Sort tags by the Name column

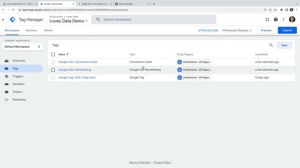(64, 55)
